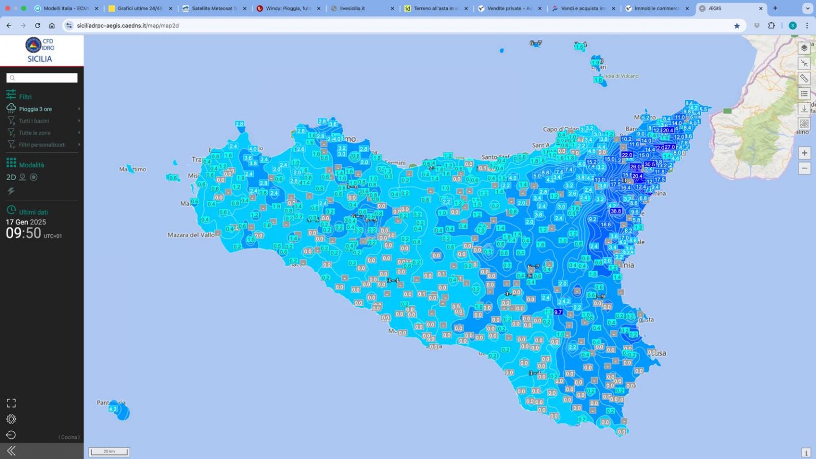This screenshot has width=816, height=459.
Task: Click the 38.8 rainfall station marker
Action: (x=616, y=211)
